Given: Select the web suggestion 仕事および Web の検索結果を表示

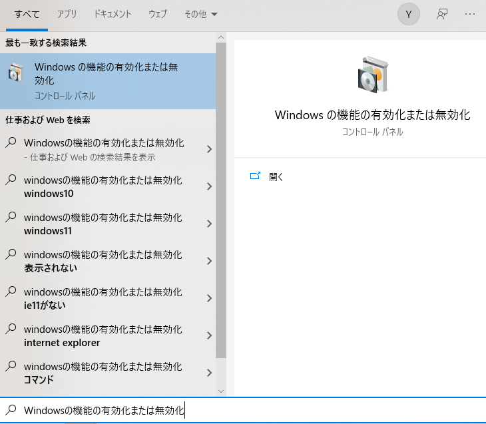Looking at the screenshot, I should pyautogui.click(x=108, y=149).
